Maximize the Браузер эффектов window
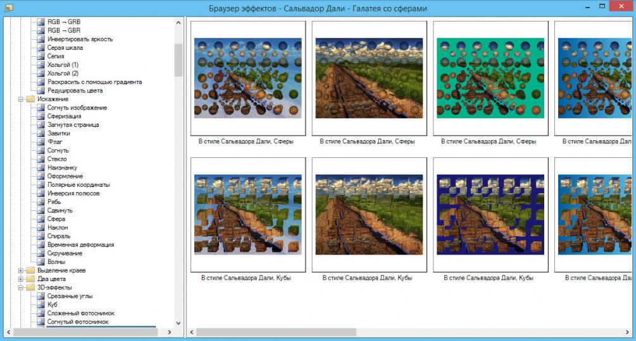 click(x=602, y=6)
